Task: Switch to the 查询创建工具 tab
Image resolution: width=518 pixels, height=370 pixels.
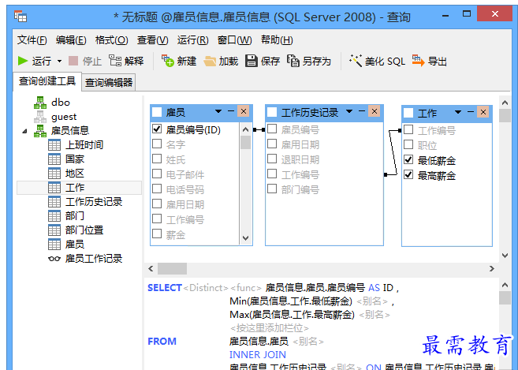Action: [x=47, y=81]
